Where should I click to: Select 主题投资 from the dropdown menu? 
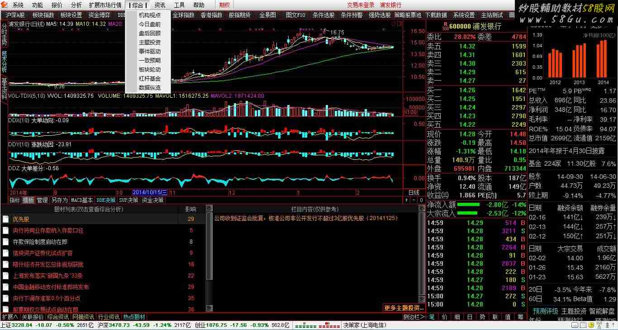[x=150, y=42]
